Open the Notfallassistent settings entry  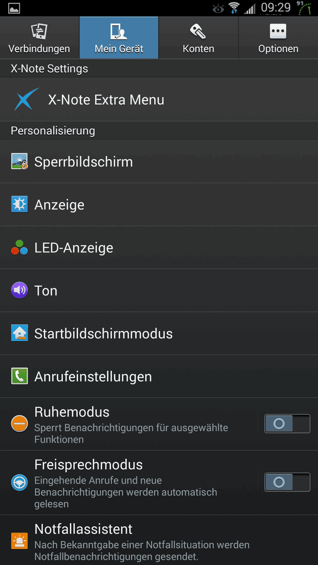pyautogui.click(x=159, y=540)
